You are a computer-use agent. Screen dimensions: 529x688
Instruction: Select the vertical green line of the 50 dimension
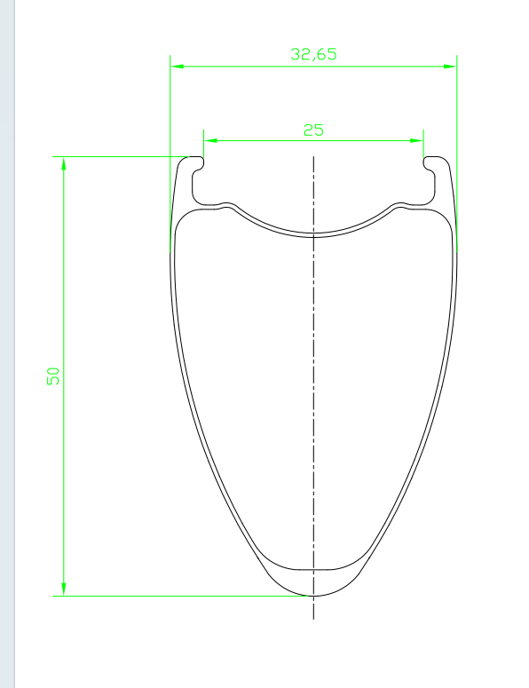coord(64,376)
